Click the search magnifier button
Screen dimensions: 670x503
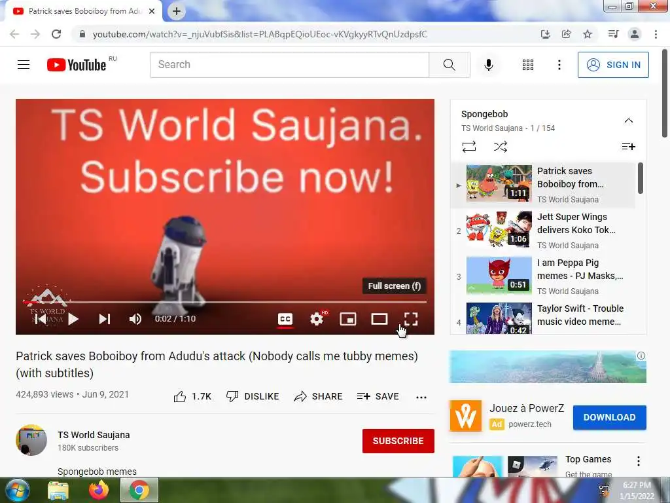click(x=449, y=65)
